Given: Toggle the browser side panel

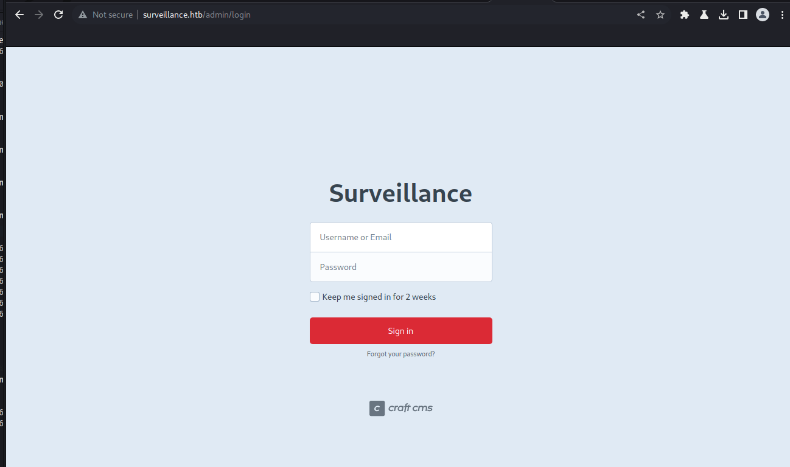Looking at the screenshot, I should tap(743, 15).
